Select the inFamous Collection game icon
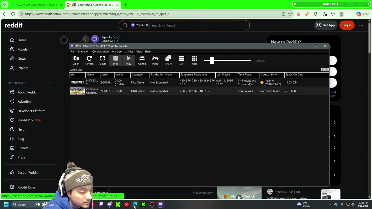 [x=77, y=91]
